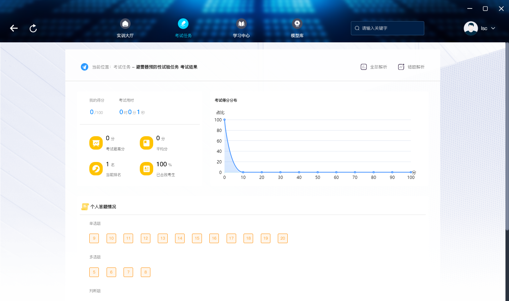509x301 pixels.
Task: Click the chart data point at score 50
Action: [318, 172]
